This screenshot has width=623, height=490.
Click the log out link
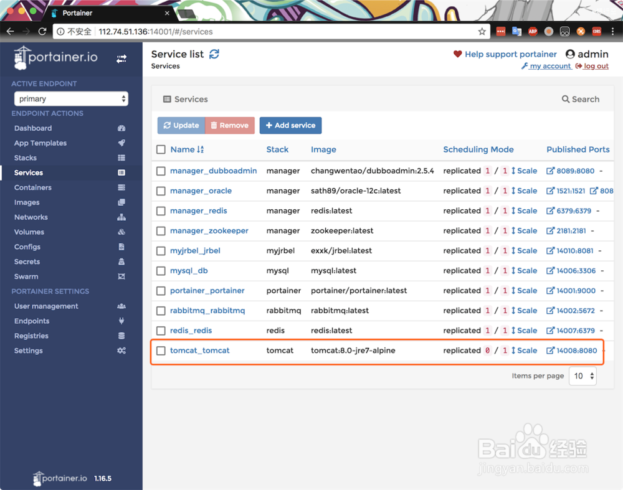pyautogui.click(x=592, y=66)
